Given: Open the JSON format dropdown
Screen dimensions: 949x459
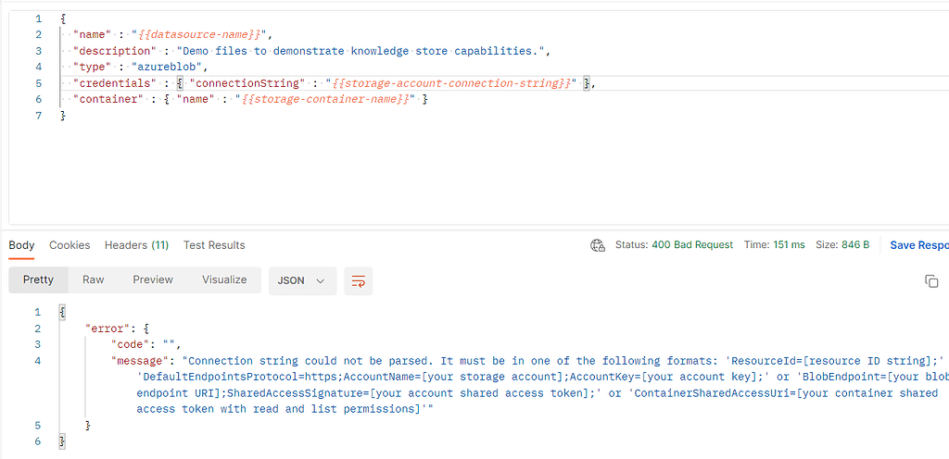Looking at the screenshot, I should pyautogui.click(x=303, y=280).
